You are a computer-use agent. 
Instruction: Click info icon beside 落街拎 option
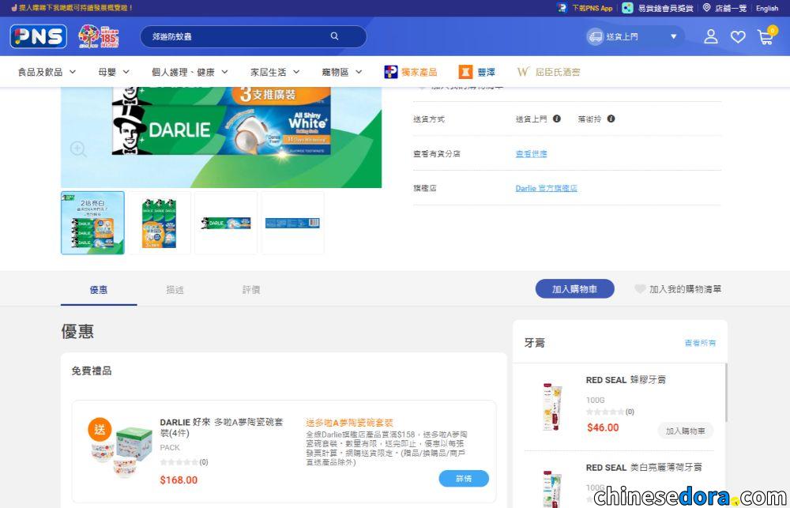point(611,119)
